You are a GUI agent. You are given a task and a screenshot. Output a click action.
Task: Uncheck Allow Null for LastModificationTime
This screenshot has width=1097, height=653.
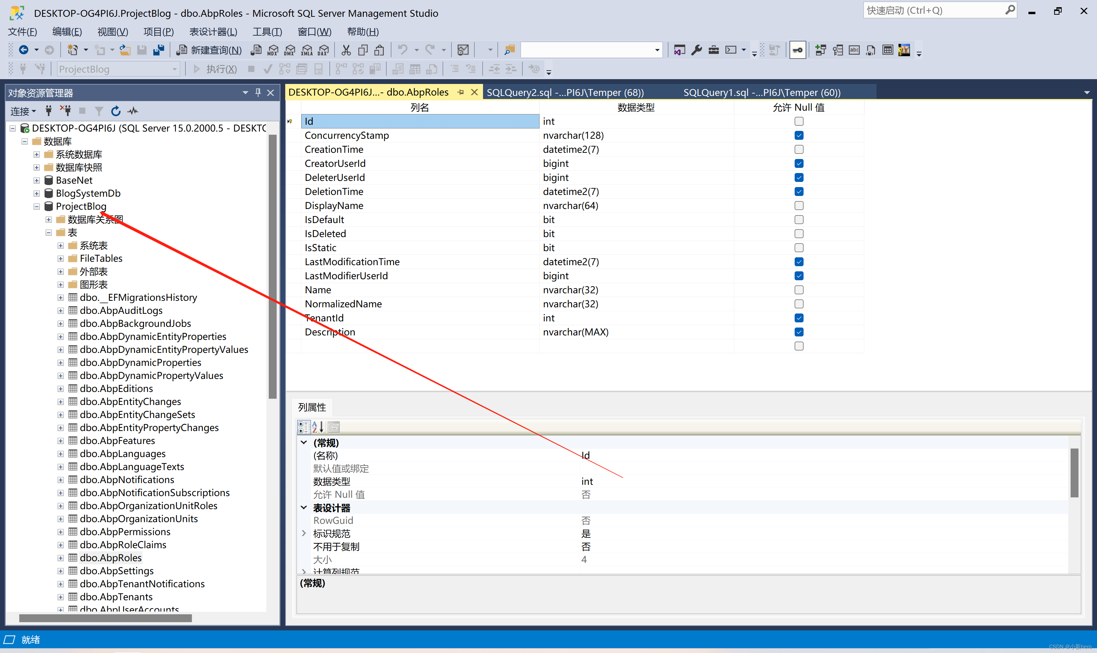coord(799,262)
